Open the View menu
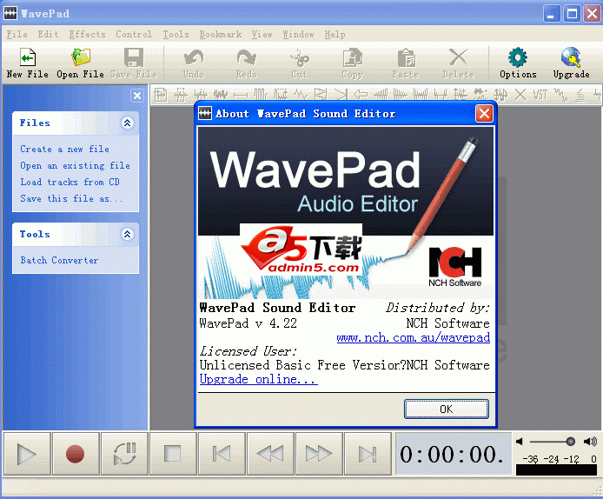This screenshot has height=499, width=603. (262, 34)
